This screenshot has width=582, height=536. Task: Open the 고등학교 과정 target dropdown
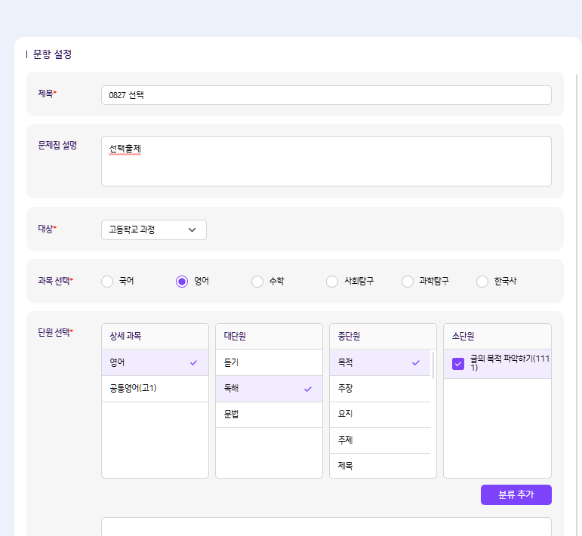pos(153,229)
